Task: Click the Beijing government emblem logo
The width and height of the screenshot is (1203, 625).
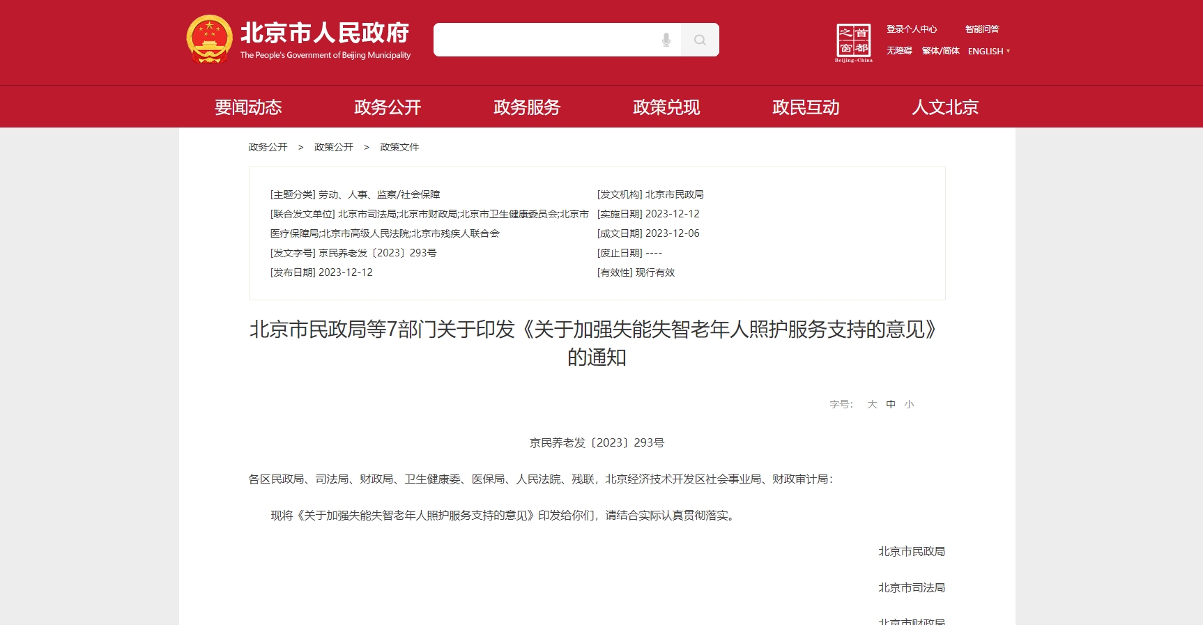Action: point(209,40)
